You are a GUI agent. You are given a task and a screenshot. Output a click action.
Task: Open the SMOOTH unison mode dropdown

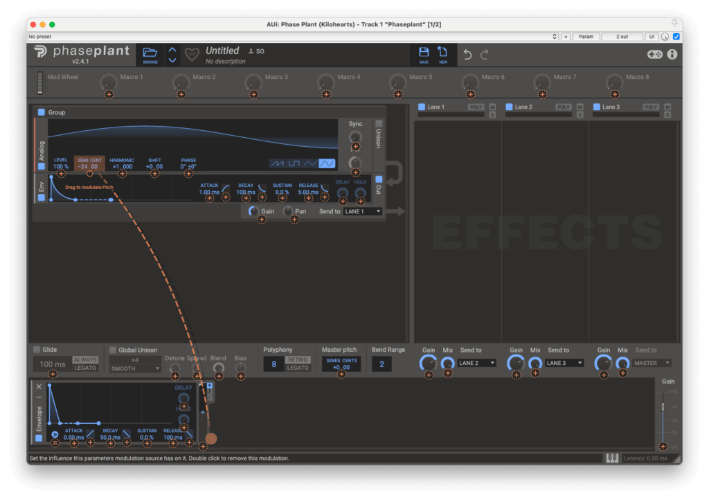(135, 368)
